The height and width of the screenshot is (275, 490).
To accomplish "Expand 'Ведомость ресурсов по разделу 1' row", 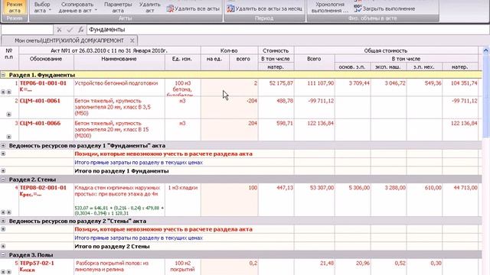I will 3,145.
